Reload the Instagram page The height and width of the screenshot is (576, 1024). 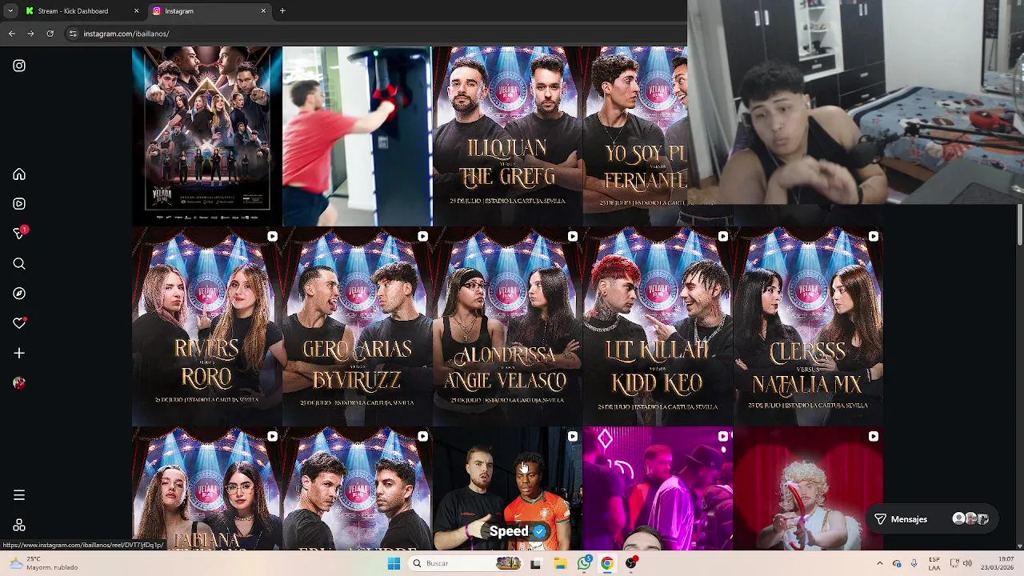(50, 34)
